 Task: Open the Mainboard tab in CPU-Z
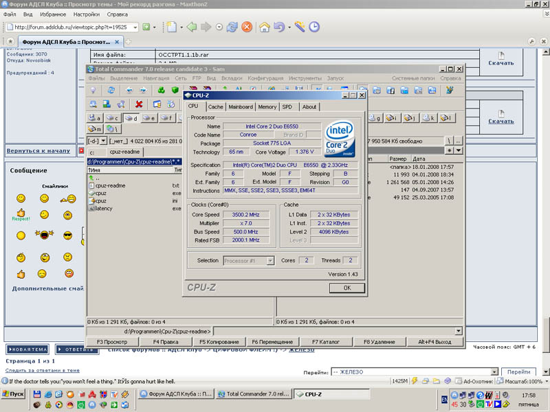click(241, 107)
